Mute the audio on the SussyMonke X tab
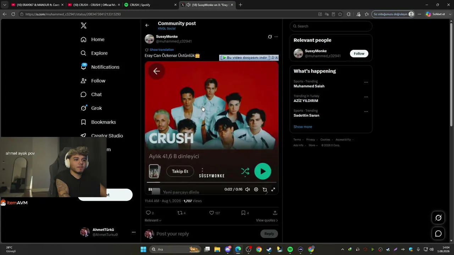454x255 pixels. point(188,5)
